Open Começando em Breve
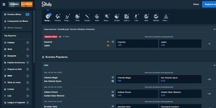The image size is (216, 108). (x=17, y=21)
